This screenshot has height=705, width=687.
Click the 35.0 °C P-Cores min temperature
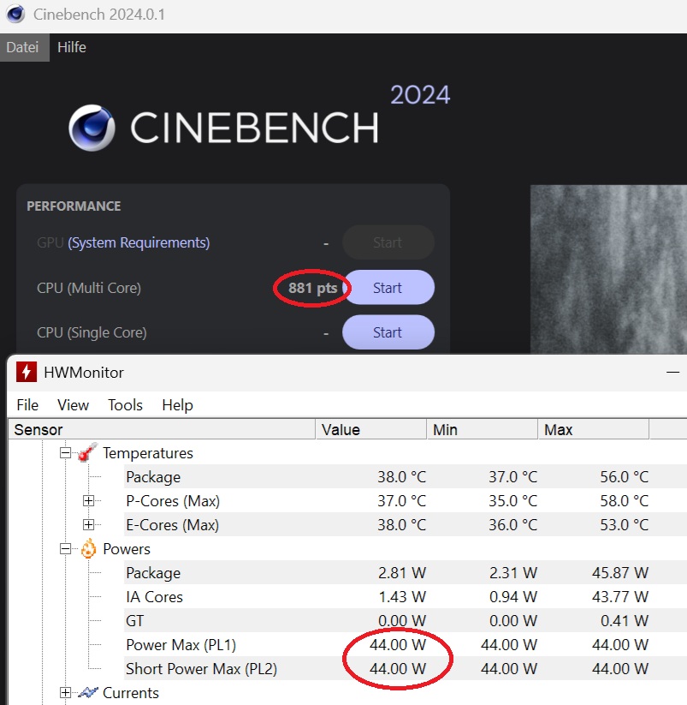pyautogui.click(x=512, y=501)
